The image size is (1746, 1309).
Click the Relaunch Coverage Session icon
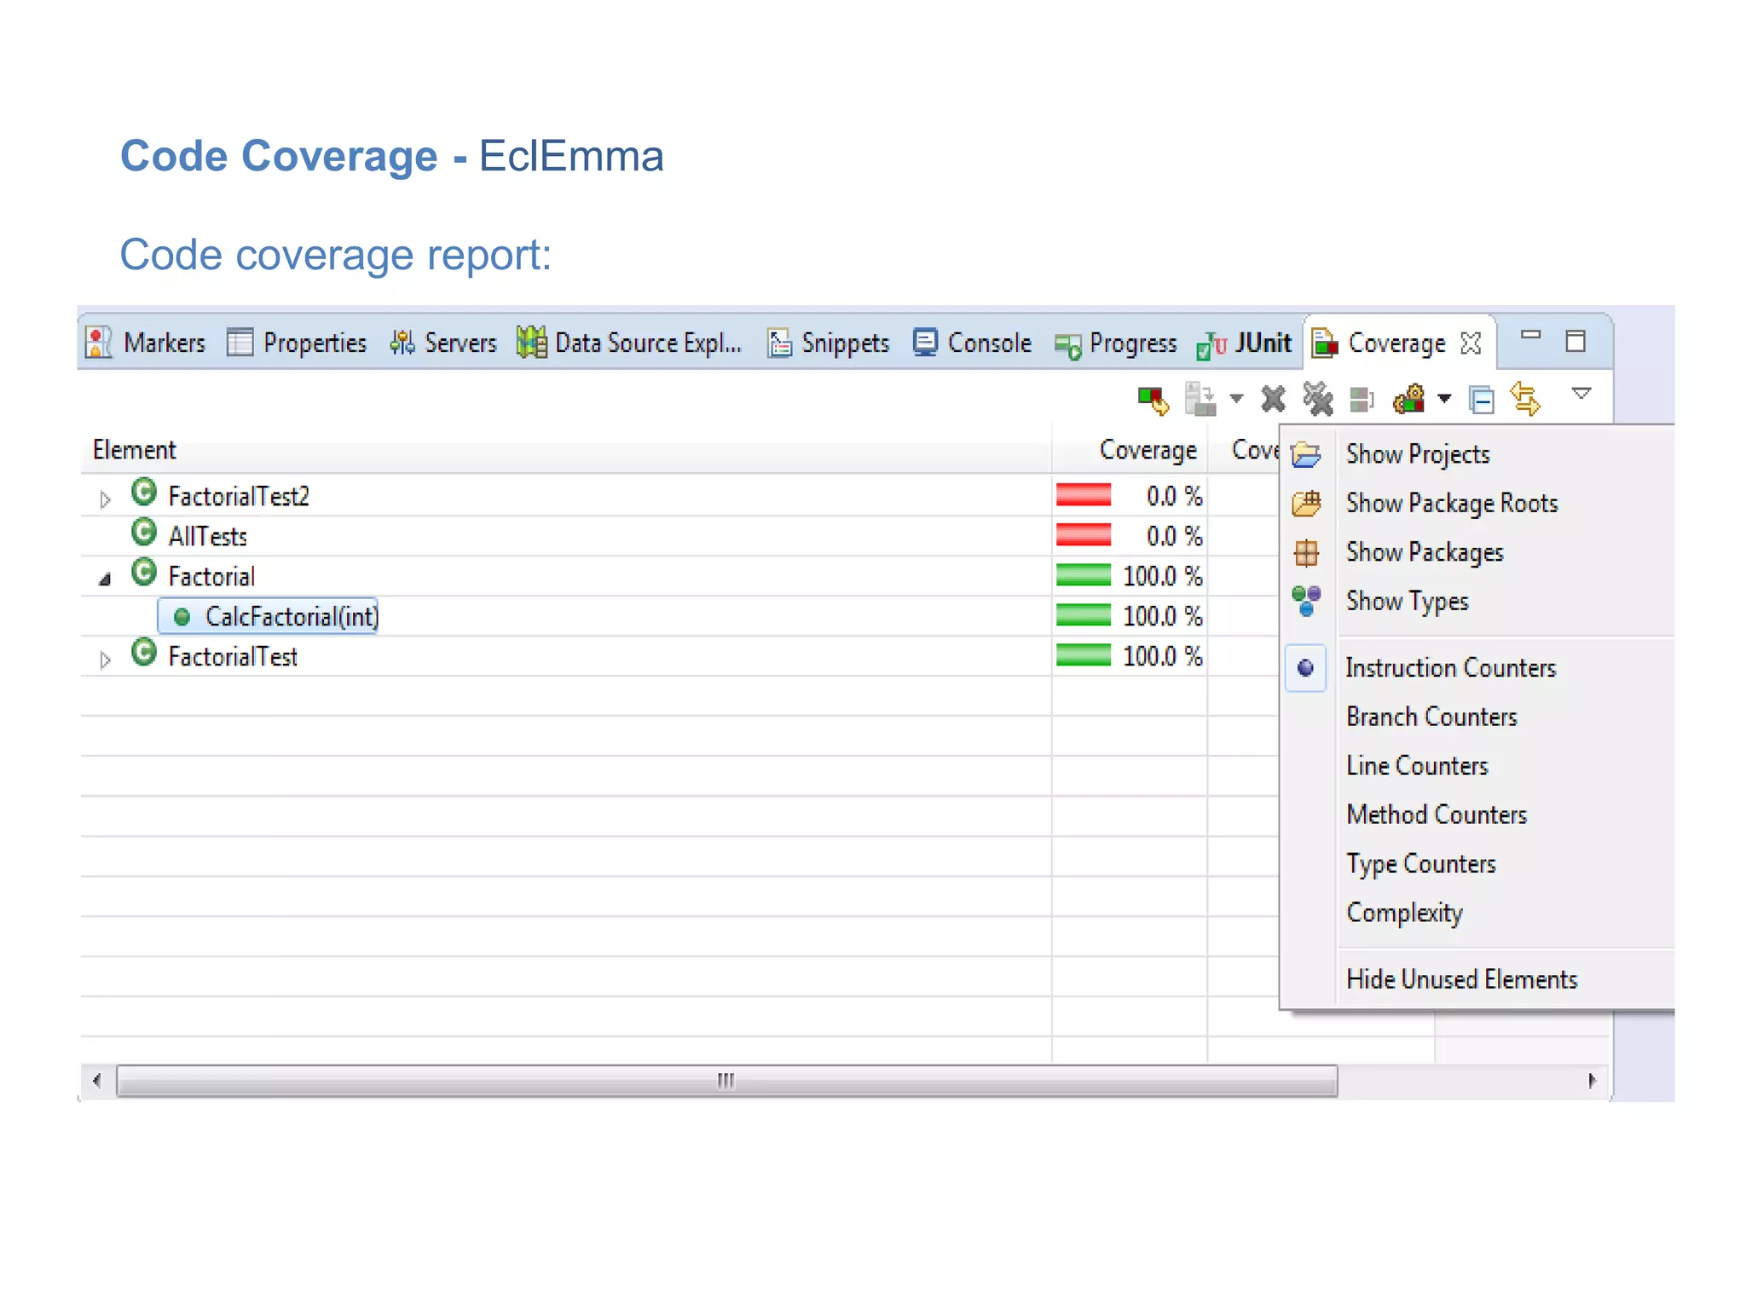pos(1153,399)
